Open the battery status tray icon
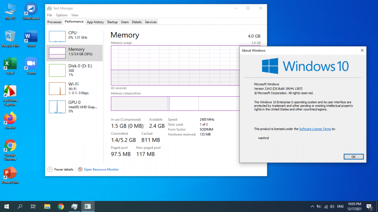The height and width of the screenshot is (212, 378). [x=319, y=206]
